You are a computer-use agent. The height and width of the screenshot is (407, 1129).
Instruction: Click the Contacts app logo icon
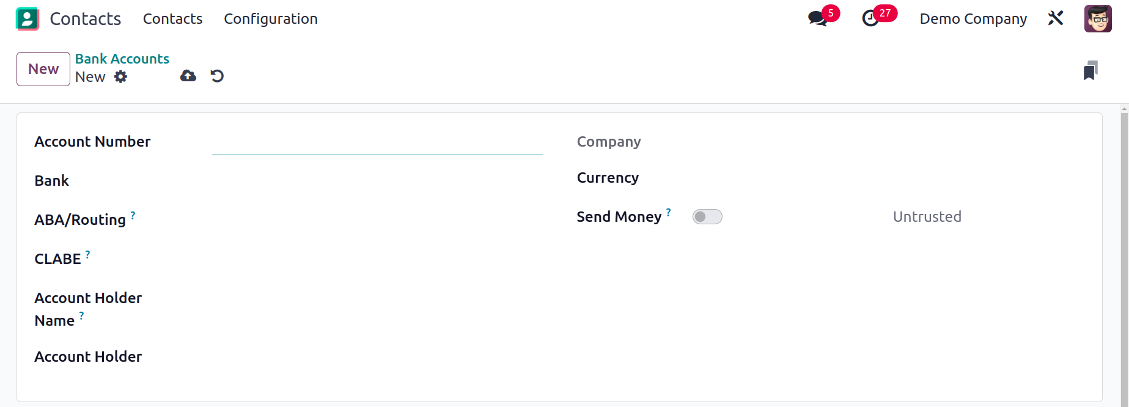pos(28,19)
